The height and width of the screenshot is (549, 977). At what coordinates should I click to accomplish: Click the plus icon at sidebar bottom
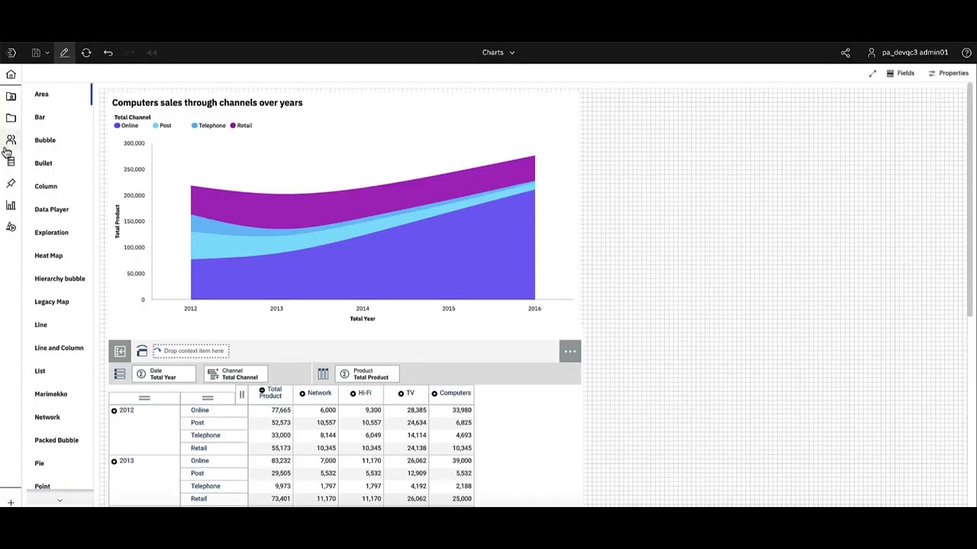11,502
